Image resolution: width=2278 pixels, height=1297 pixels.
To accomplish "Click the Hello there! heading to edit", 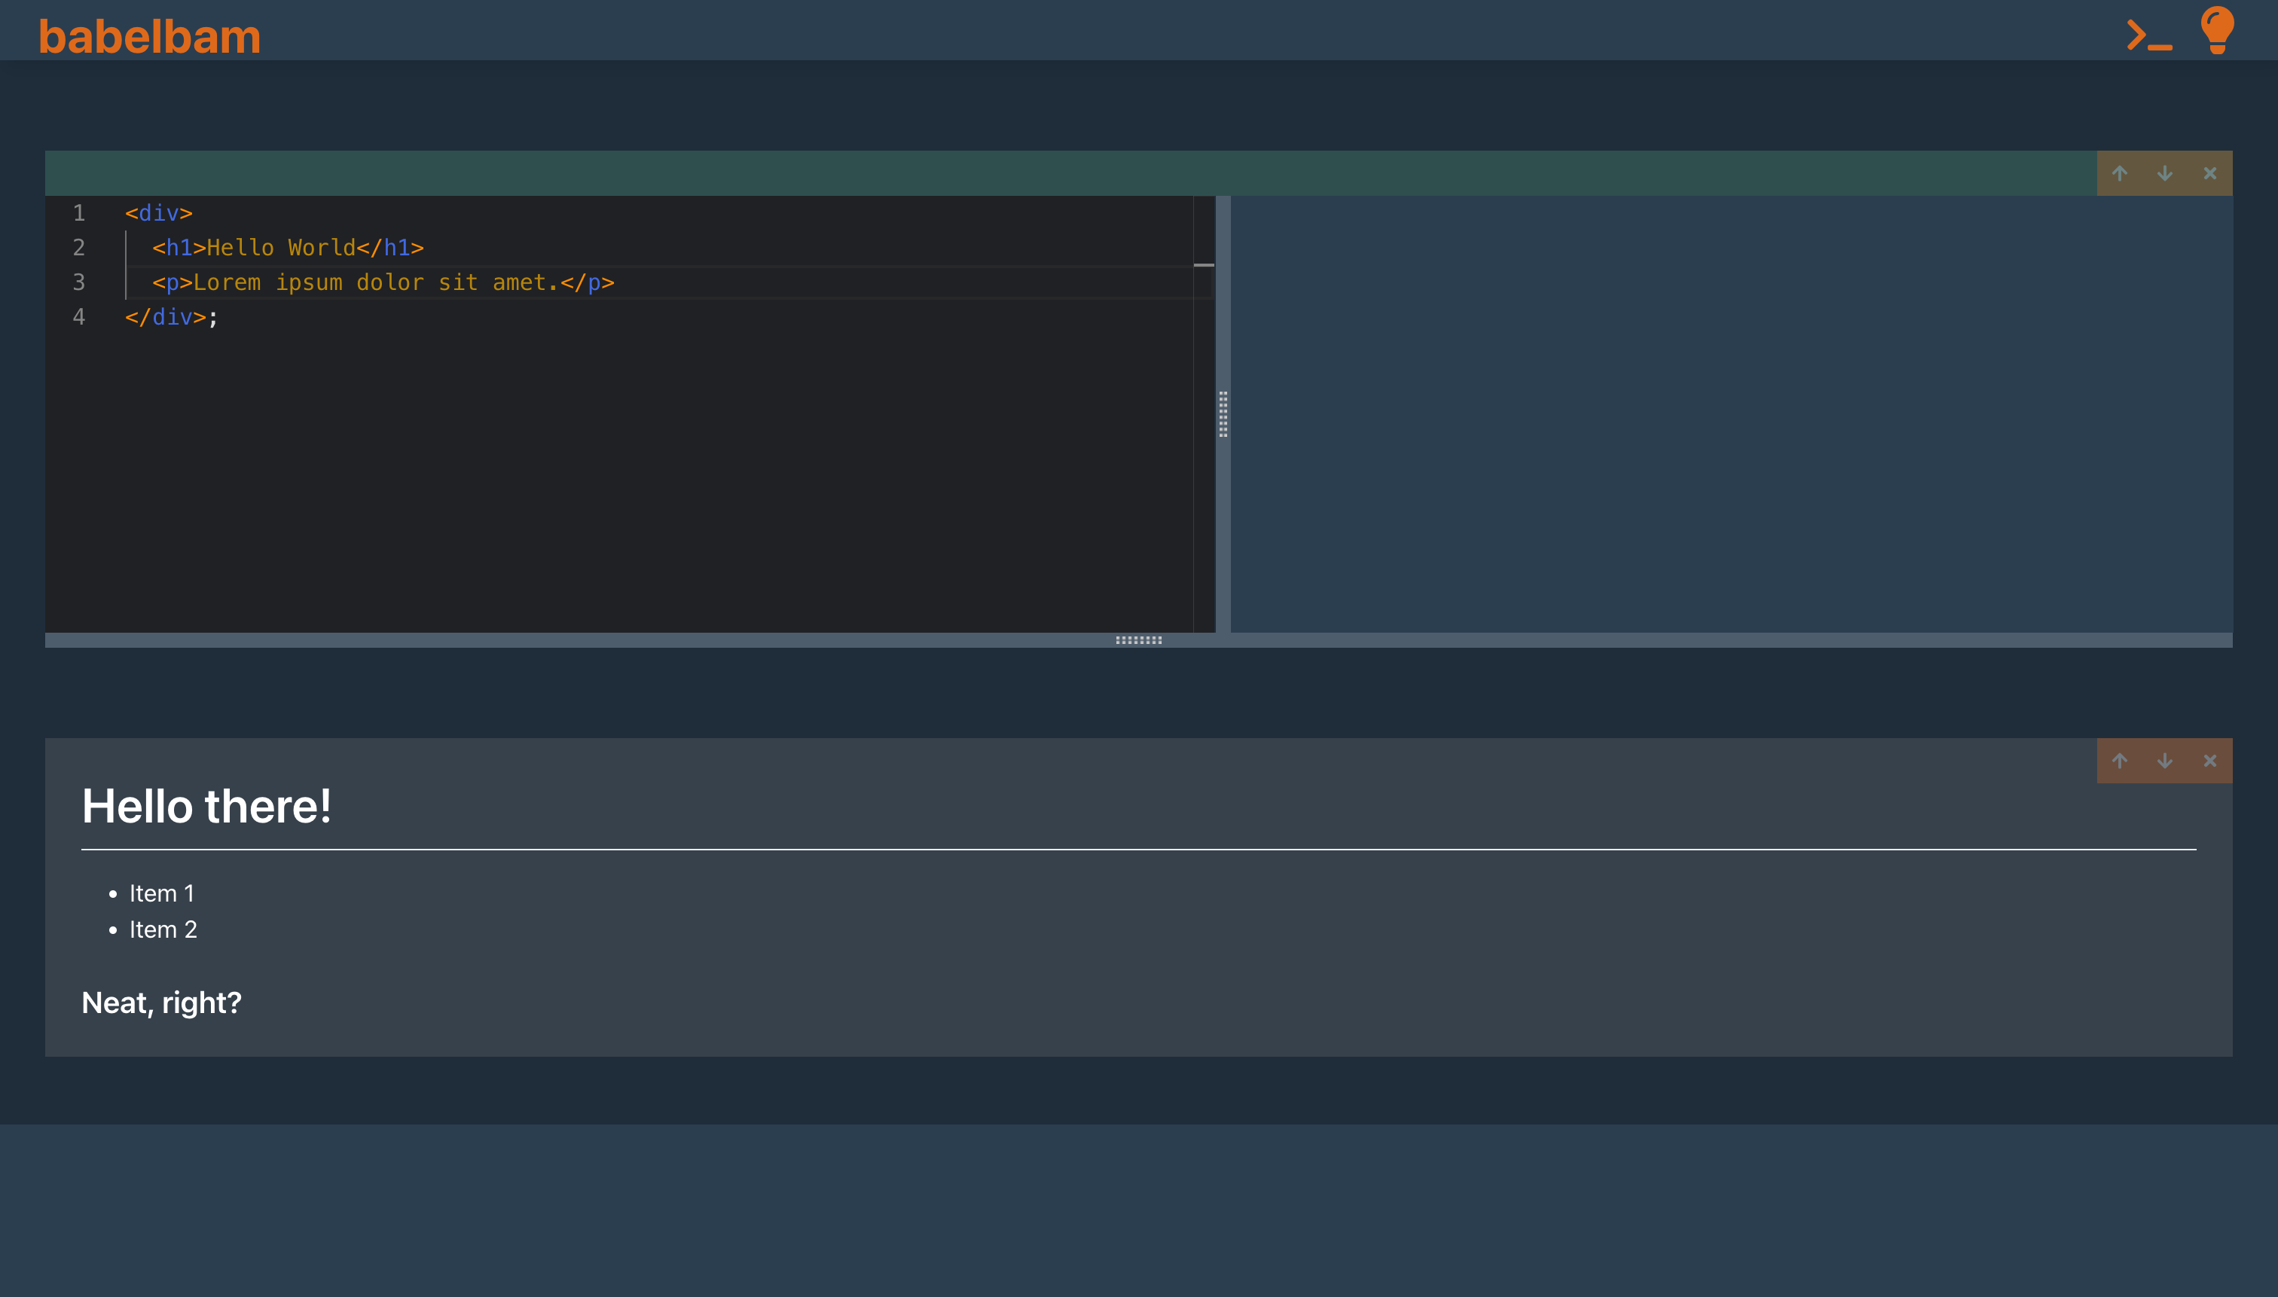I will pyautogui.click(x=206, y=806).
